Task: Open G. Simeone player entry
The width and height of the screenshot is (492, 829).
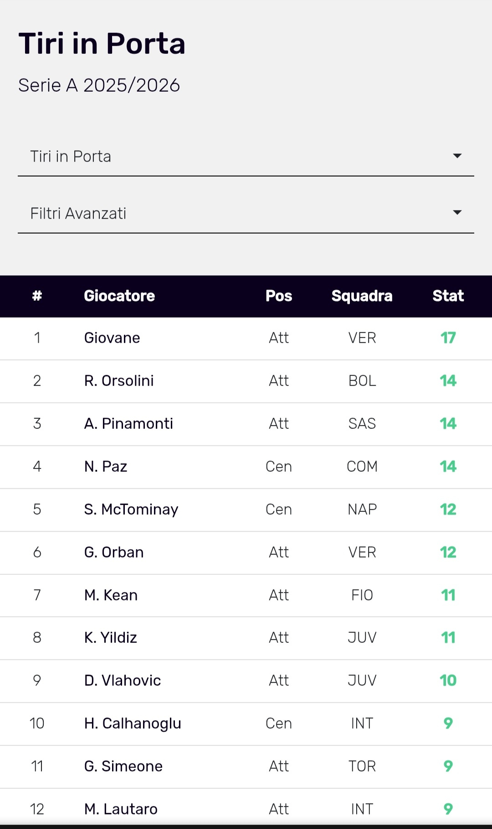Action: coord(123,766)
